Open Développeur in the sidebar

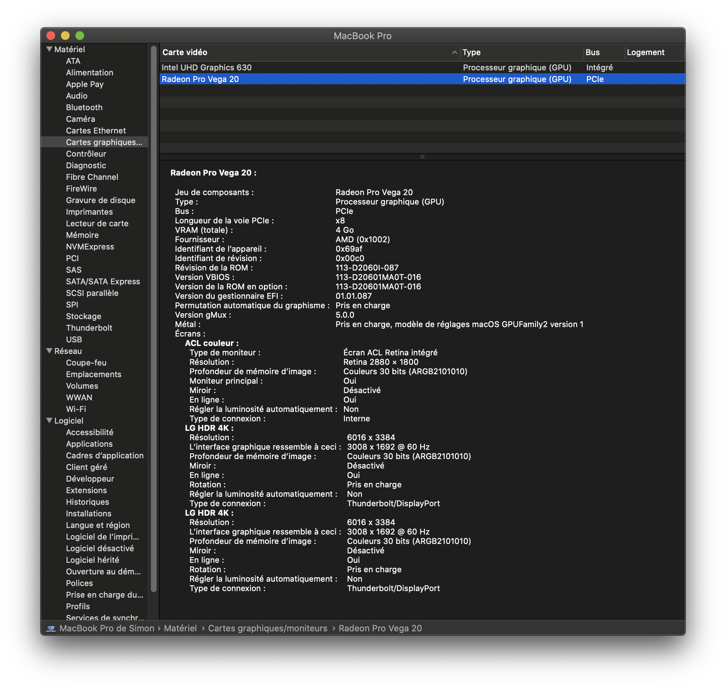tap(90, 479)
